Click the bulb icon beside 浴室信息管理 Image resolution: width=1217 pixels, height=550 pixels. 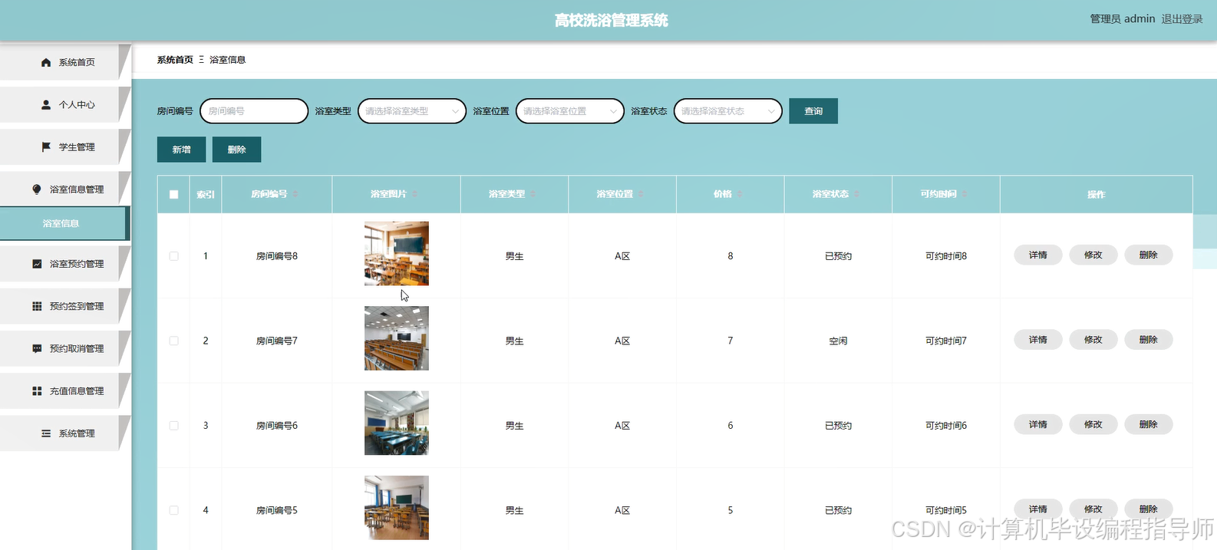[x=37, y=189]
